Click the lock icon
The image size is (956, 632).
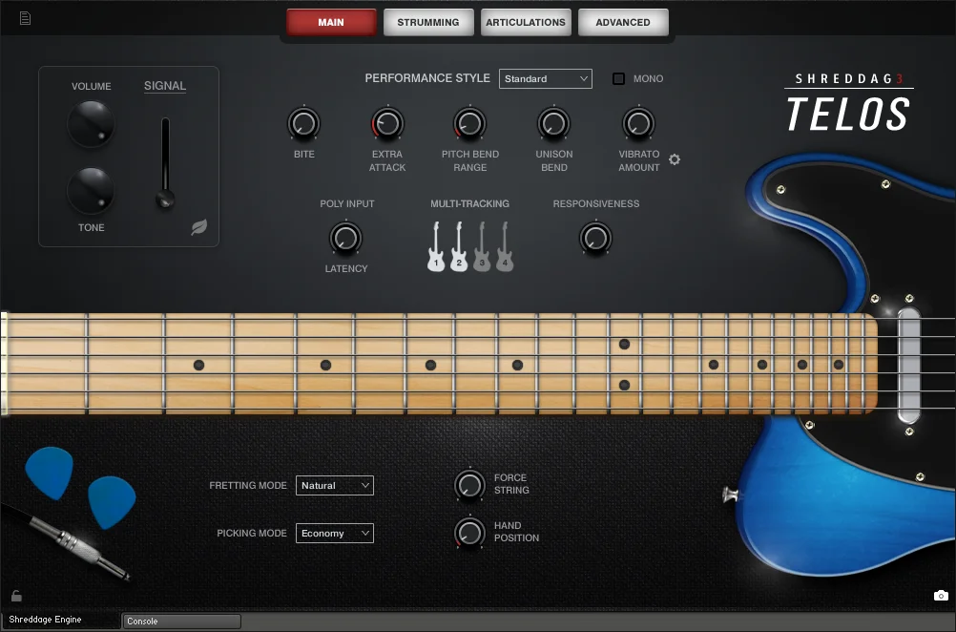point(16,596)
